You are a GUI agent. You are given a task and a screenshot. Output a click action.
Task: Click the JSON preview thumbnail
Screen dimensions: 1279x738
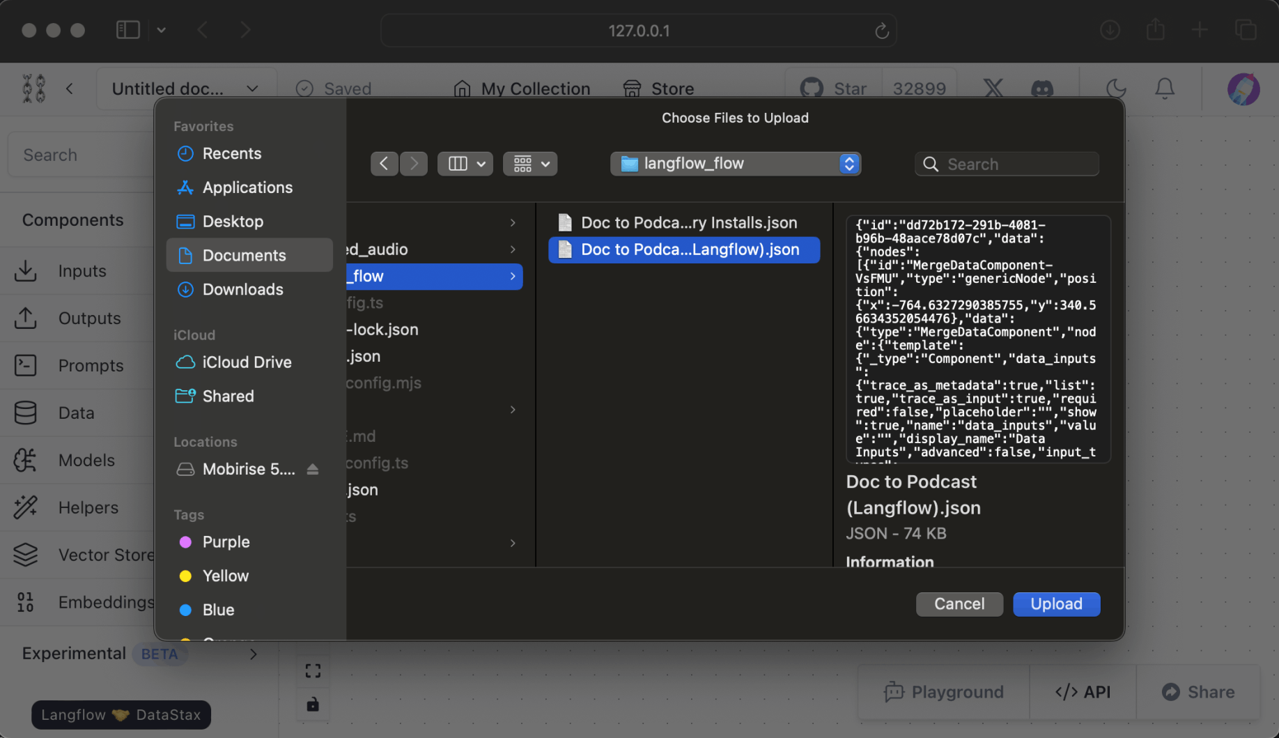click(978, 339)
